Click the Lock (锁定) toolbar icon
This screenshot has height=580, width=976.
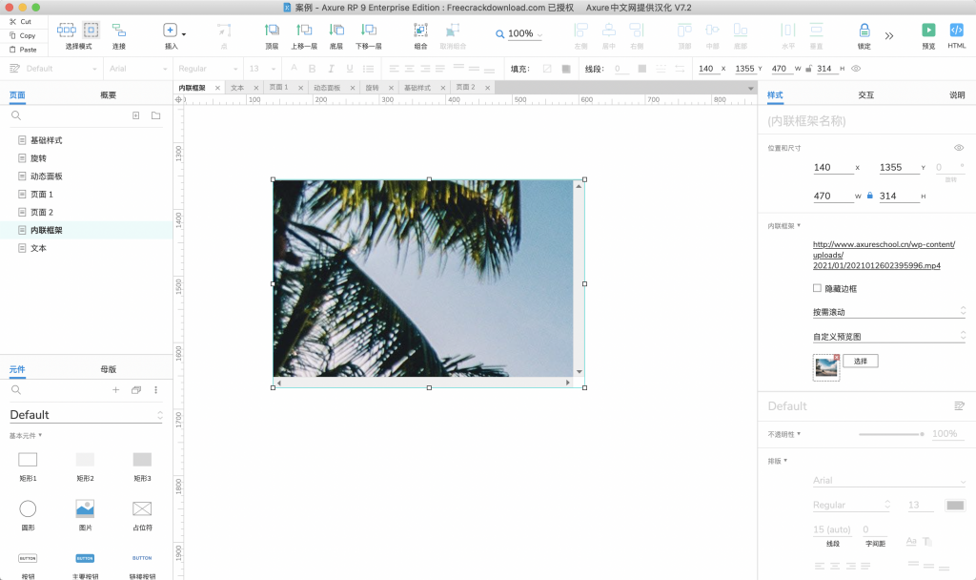pos(864,31)
